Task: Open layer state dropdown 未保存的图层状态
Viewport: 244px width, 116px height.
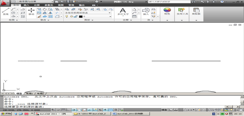Action: (x=88, y=13)
